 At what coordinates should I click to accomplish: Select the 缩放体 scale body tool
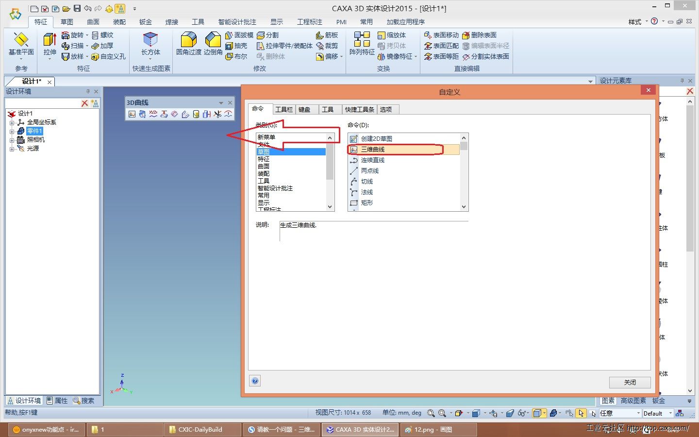[x=392, y=35]
